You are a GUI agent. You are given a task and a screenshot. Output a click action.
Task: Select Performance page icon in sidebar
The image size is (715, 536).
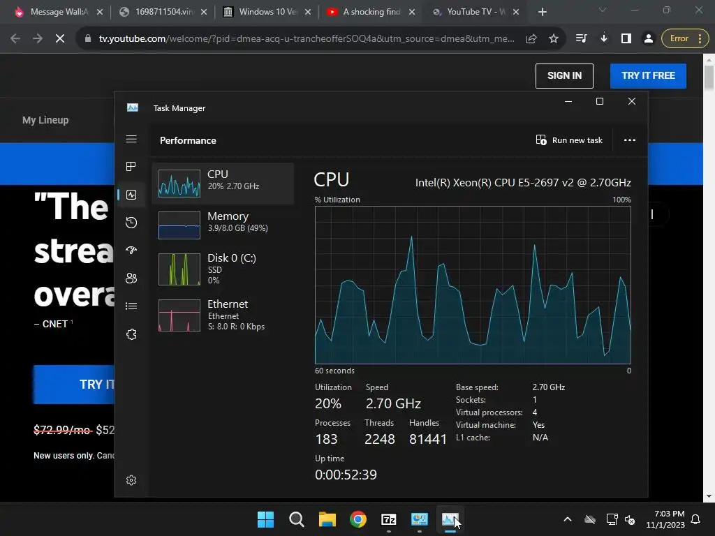(x=131, y=195)
